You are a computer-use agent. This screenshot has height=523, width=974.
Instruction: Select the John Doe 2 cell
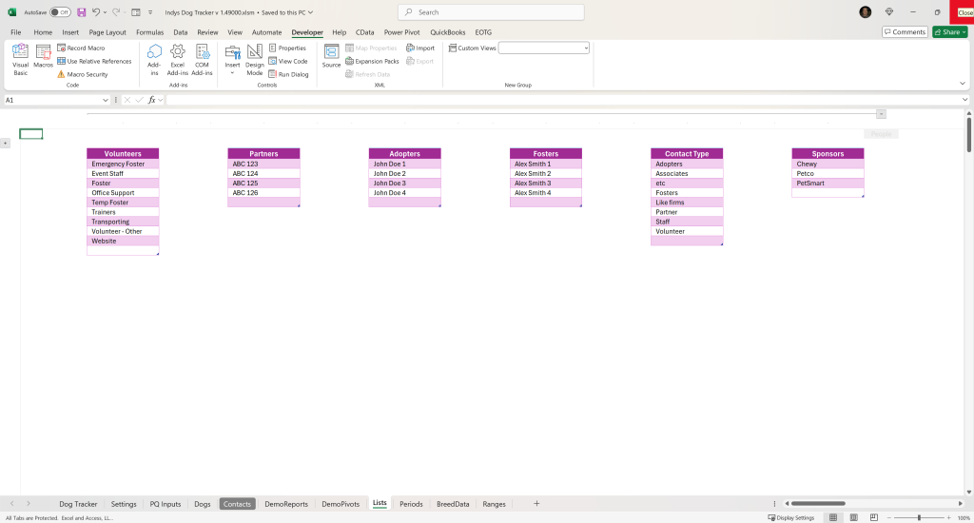click(404, 174)
